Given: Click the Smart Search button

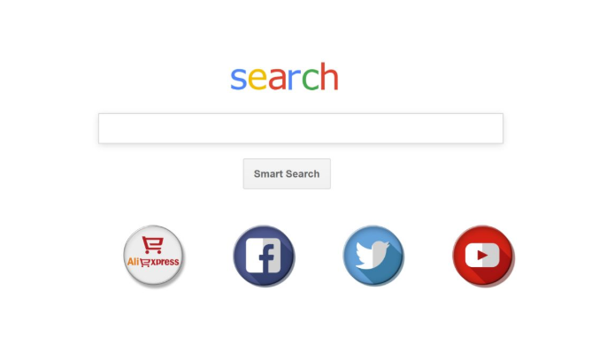Looking at the screenshot, I should coord(287,173).
